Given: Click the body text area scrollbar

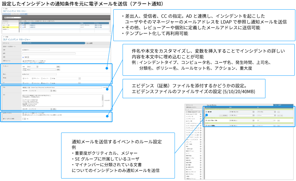Looking at the screenshot, I should (x=103, y=100).
